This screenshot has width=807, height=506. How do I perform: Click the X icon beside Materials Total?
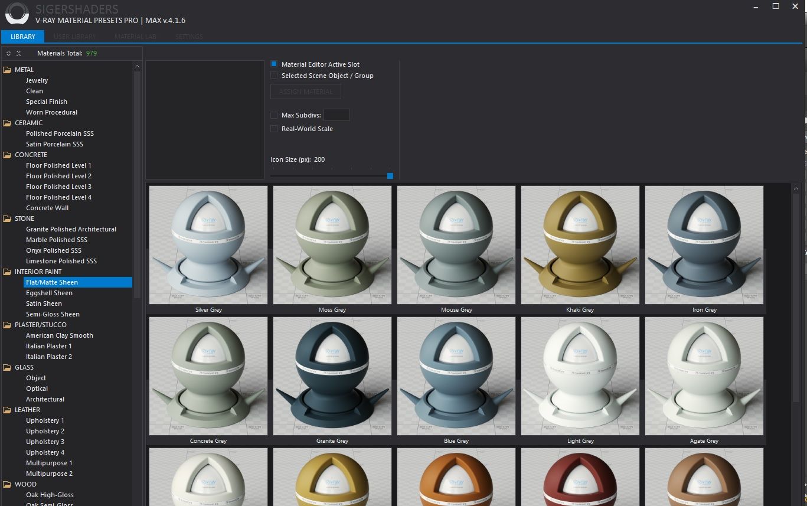pos(18,53)
